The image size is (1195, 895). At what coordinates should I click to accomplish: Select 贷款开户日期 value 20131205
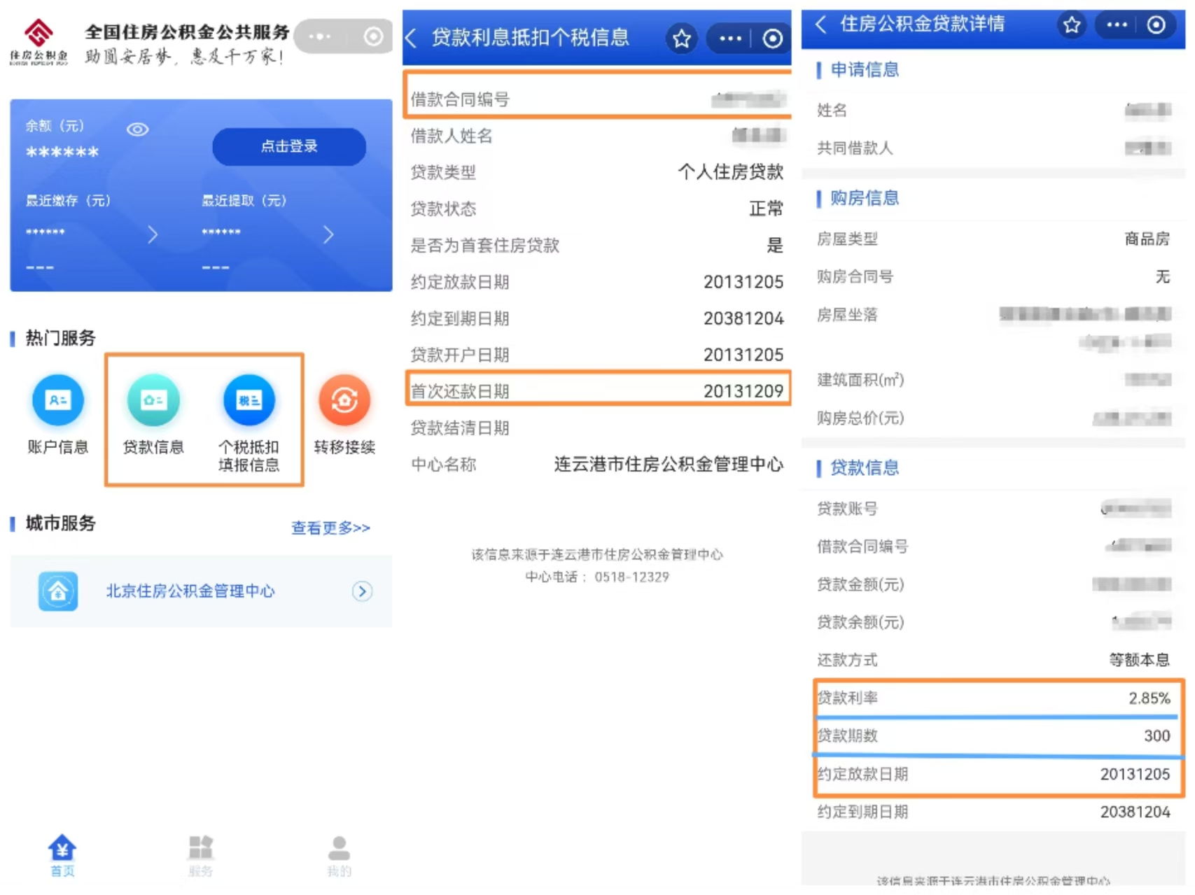point(743,355)
